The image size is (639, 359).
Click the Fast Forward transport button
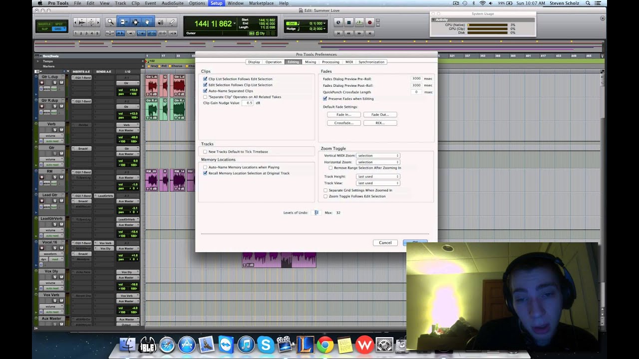[x=359, y=33]
